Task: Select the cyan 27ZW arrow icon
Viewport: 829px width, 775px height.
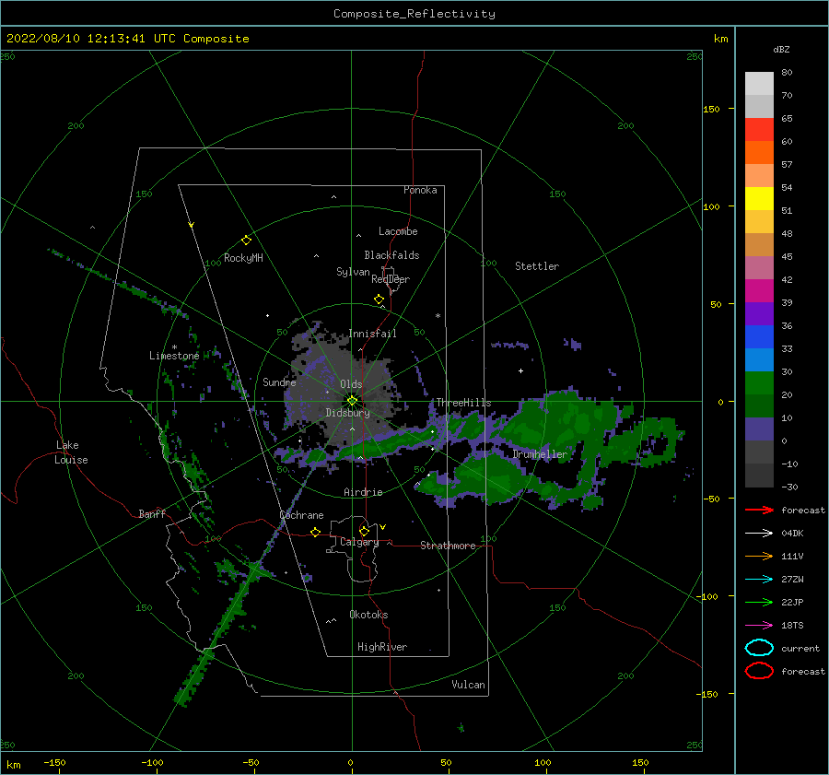Action: [x=759, y=580]
